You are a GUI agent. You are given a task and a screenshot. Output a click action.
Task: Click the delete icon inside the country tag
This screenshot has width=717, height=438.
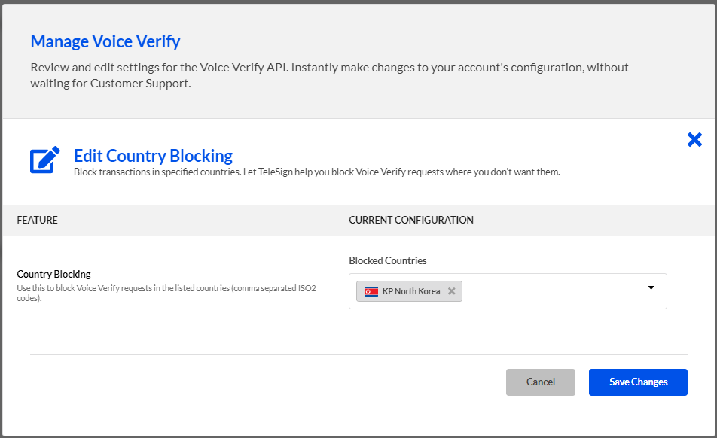451,290
